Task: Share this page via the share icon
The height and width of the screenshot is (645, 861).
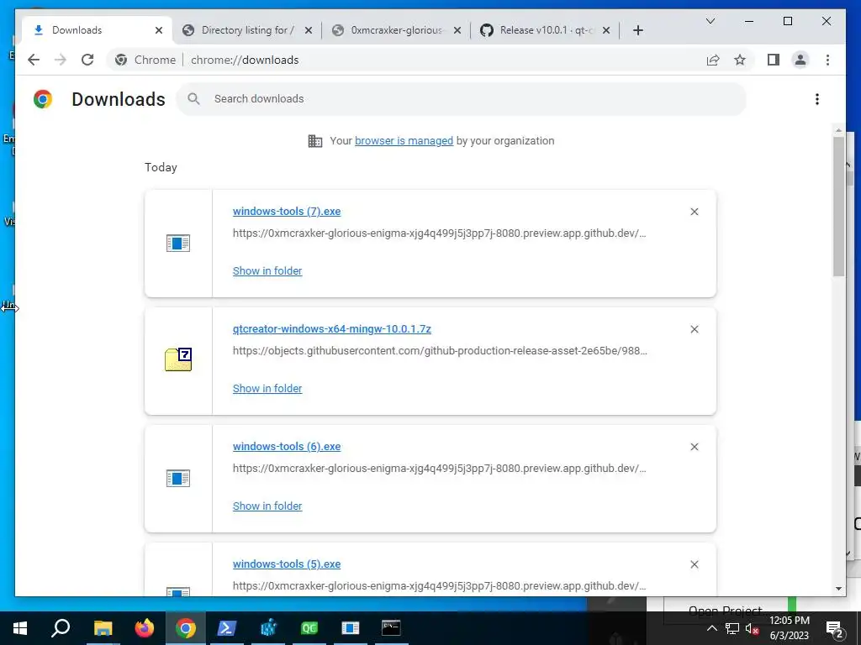Action: click(713, 60)
